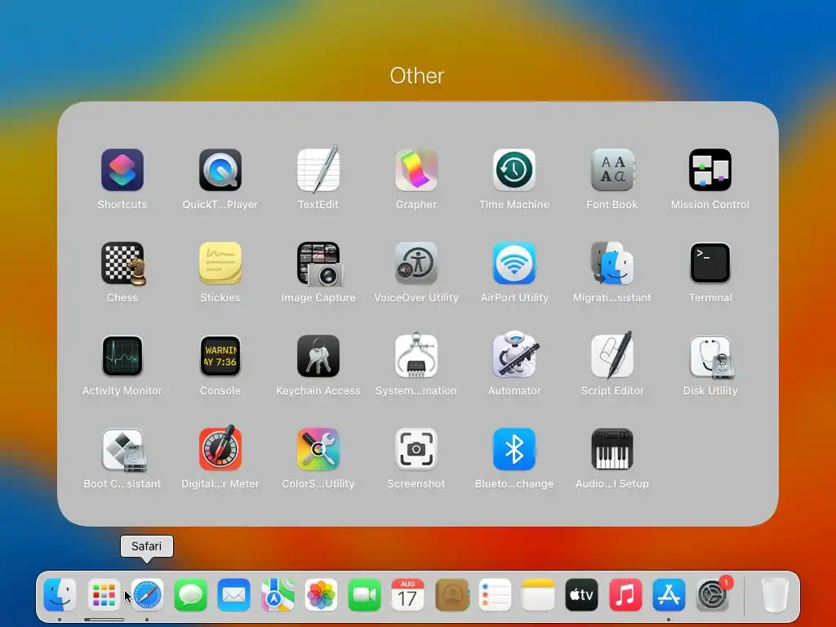Launch ColorSync Utility
This screenshot has height=627, width=836.
(318, 450)
